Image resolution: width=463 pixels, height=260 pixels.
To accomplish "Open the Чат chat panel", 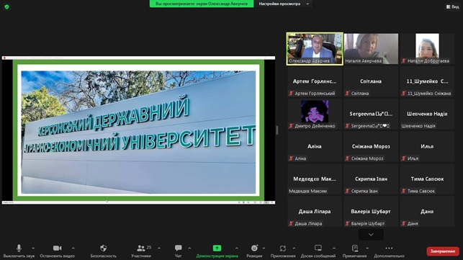I will (178, 251).
